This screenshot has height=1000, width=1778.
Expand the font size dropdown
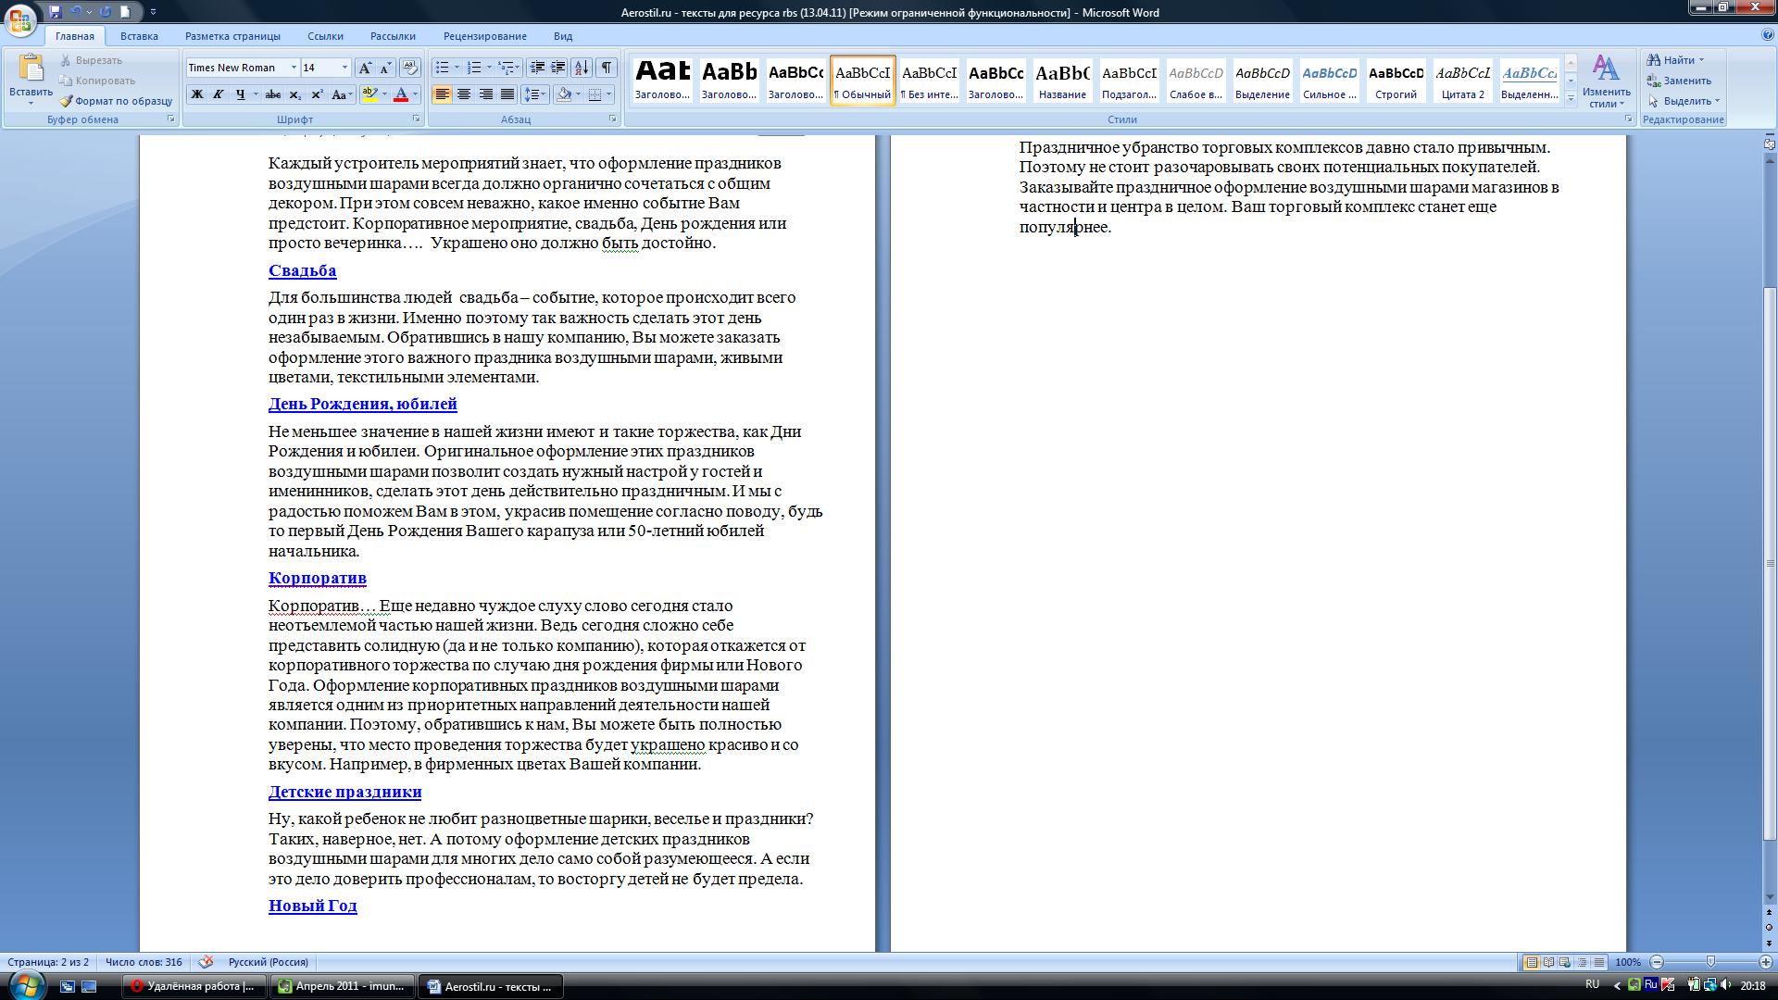[344, 68]
